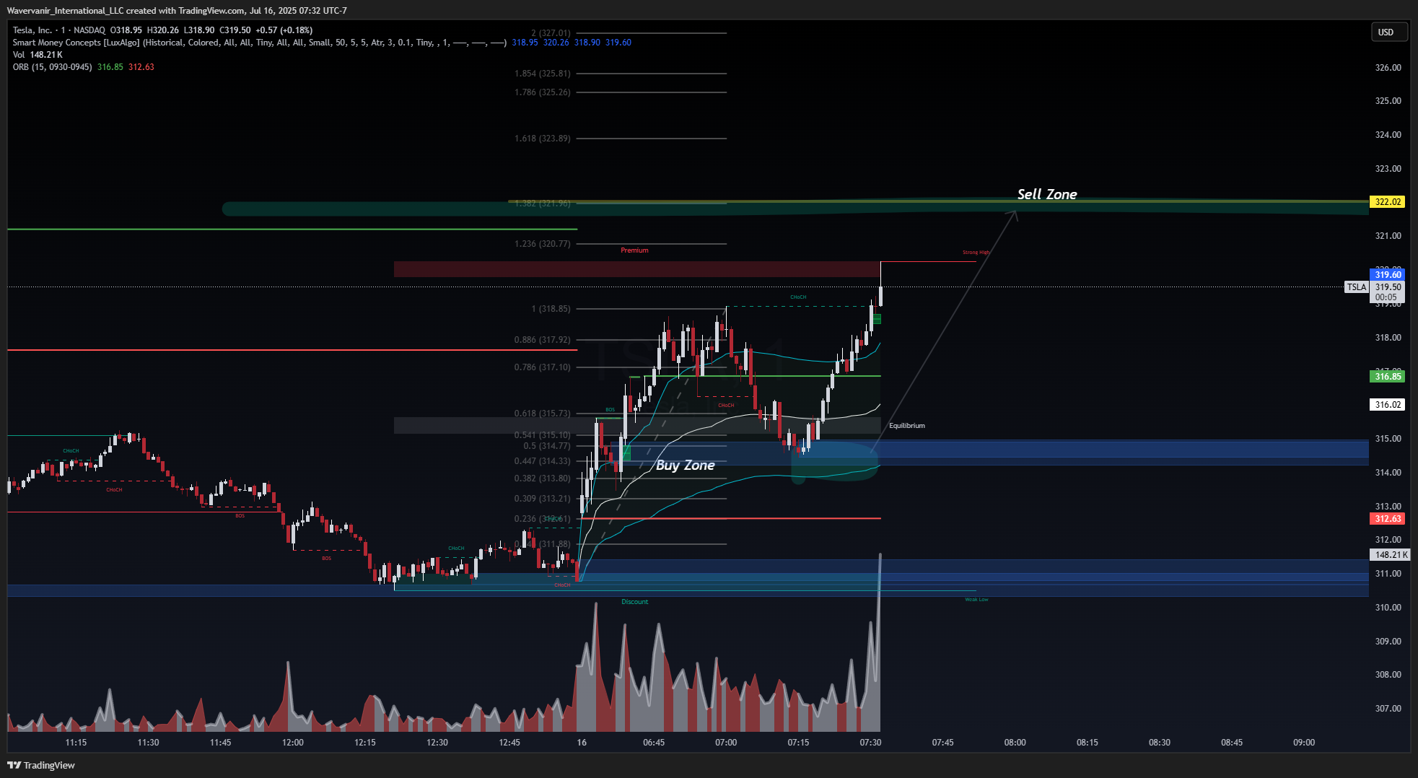Click the Equilibrium label
This screenshot has height=778, width=1418.
907,426
